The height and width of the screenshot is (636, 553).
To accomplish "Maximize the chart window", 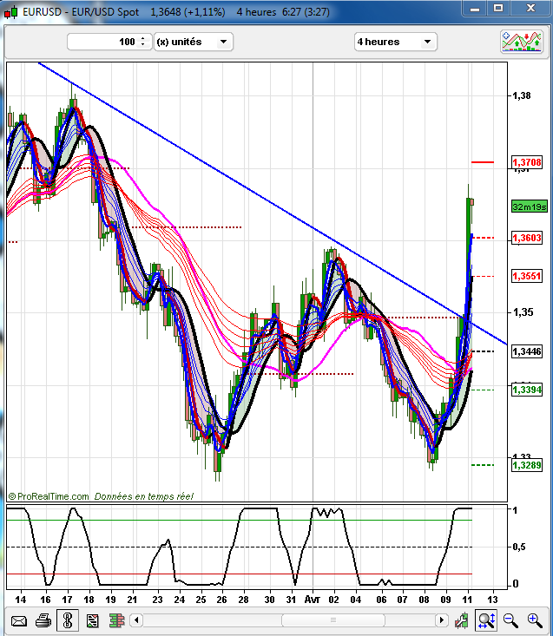I will coord(498,8).
